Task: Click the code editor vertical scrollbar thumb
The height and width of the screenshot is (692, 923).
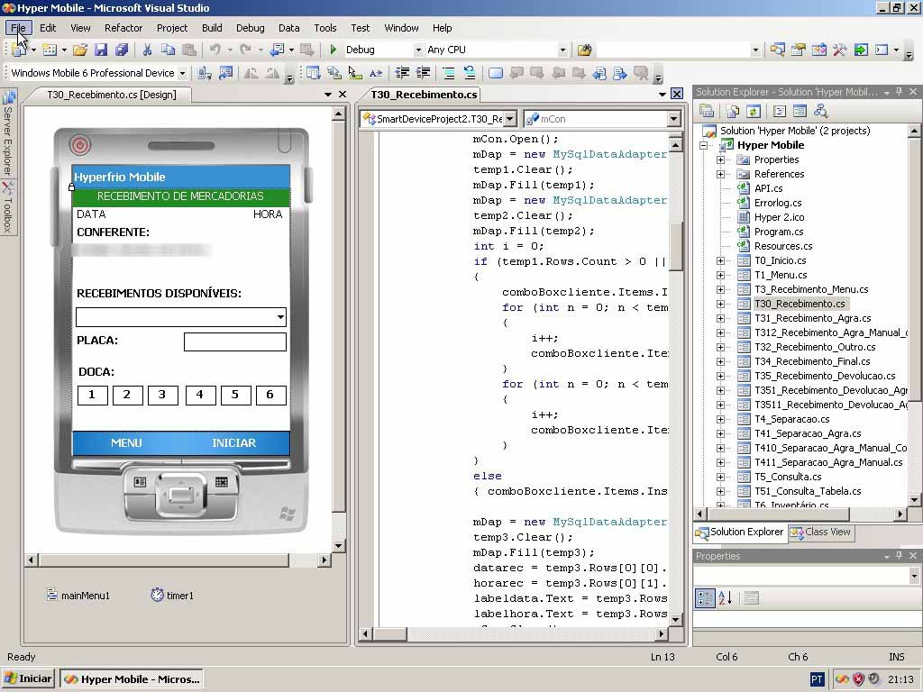Action: [676, 246]
